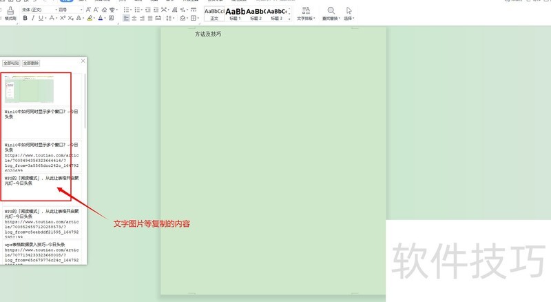
Task: Apply 正文 style
Action: pyautogui.click(x=214, y=14)
